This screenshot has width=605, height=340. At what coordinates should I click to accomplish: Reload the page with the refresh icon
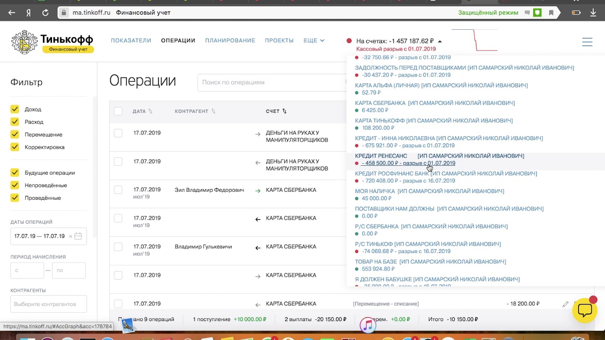pyautogui.click(x=45, y=13)
